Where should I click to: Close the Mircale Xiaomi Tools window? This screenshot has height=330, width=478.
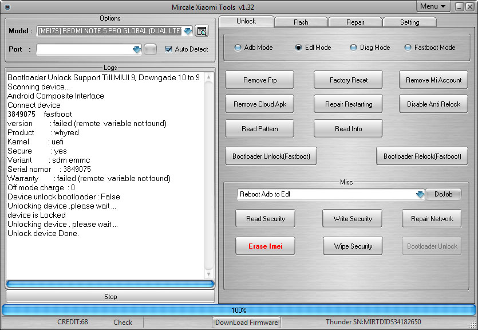click(x=470, y=7)
